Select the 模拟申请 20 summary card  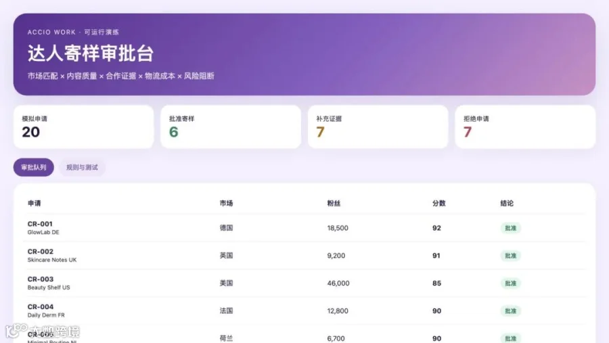(83, 127)
